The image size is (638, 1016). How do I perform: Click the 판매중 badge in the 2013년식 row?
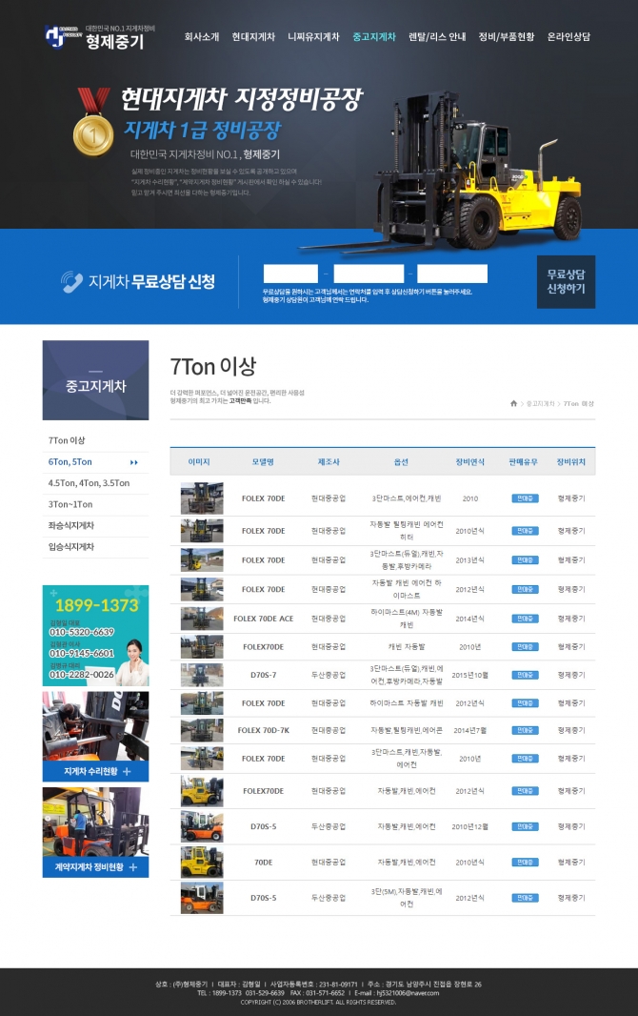525,560
